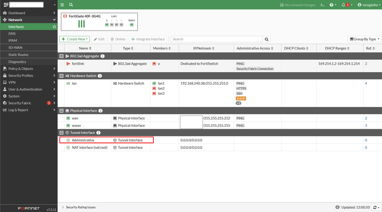The image size is (382, 212).
Task: Open Static Routes in sidebar
Action: (x=18, y=55)
